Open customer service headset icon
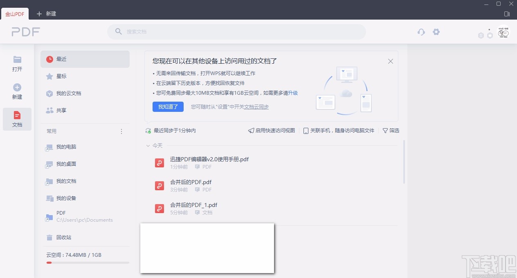Viewport: 517px width, 278px height. (421, 32)
